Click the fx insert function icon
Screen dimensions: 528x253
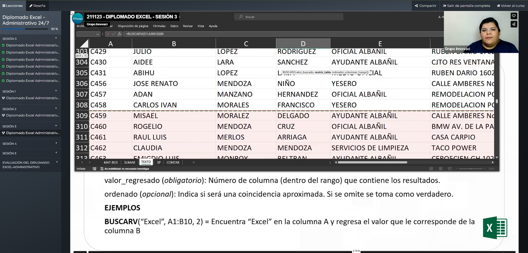pyautogui.click(x=119, y=34)
